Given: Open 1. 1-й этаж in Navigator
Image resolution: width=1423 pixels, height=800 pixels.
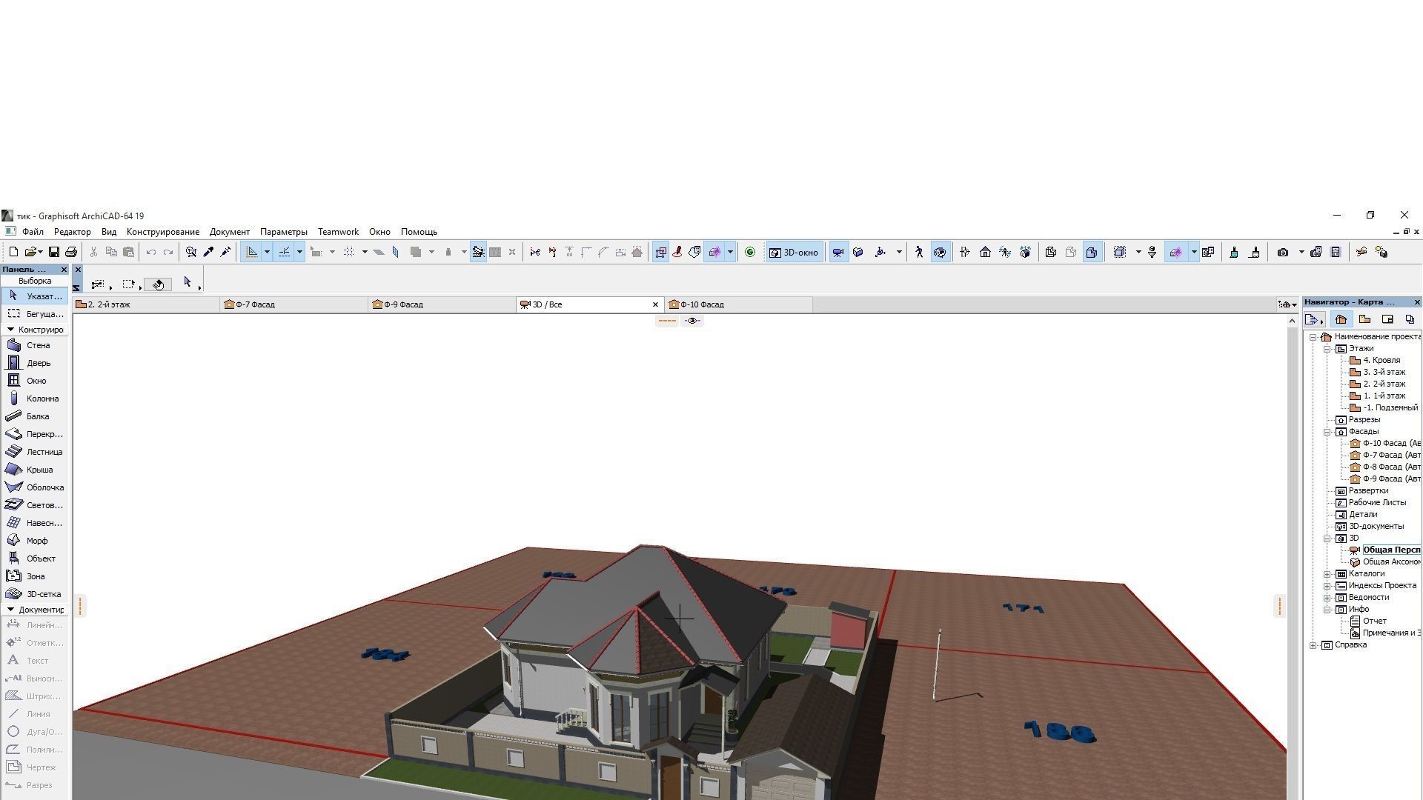Looking at the screenshot, I should pyautogui.click(x=1378, y=396).
